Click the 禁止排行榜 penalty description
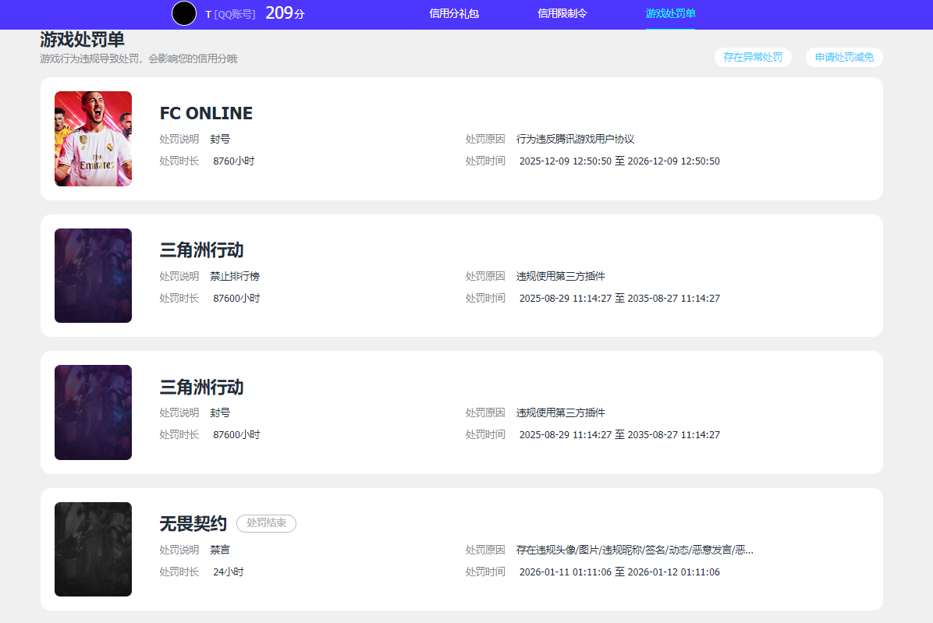 click(x=235, y=276)
